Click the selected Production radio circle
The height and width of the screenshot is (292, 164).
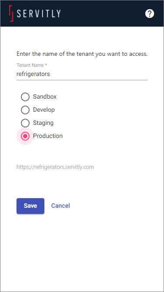[x=25, y=136]
